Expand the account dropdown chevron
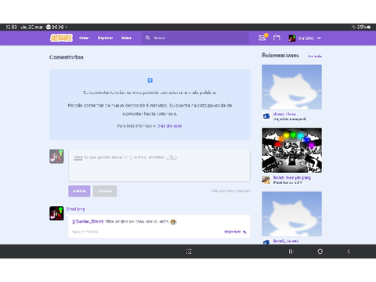This screenshot has width=376, height=282. (x=319, y=38)
